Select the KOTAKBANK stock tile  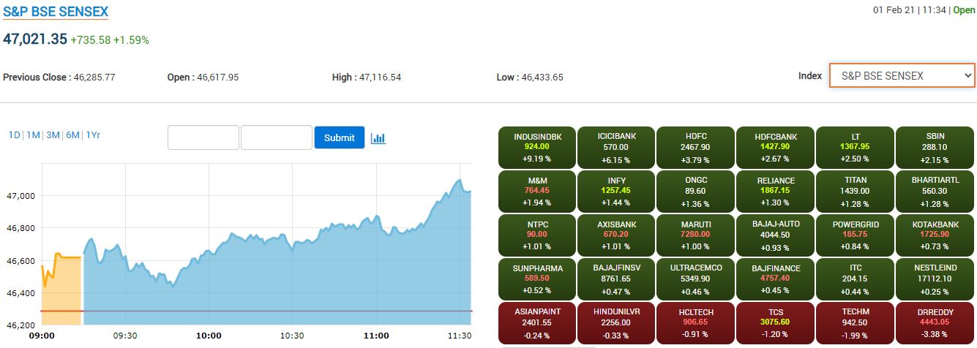point(935,235)
